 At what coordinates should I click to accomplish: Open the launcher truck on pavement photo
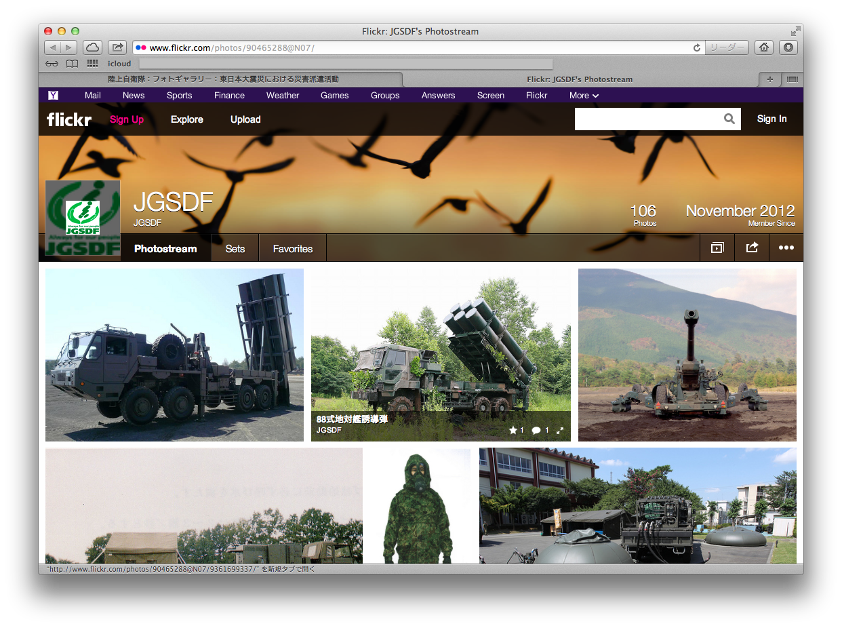174,355
